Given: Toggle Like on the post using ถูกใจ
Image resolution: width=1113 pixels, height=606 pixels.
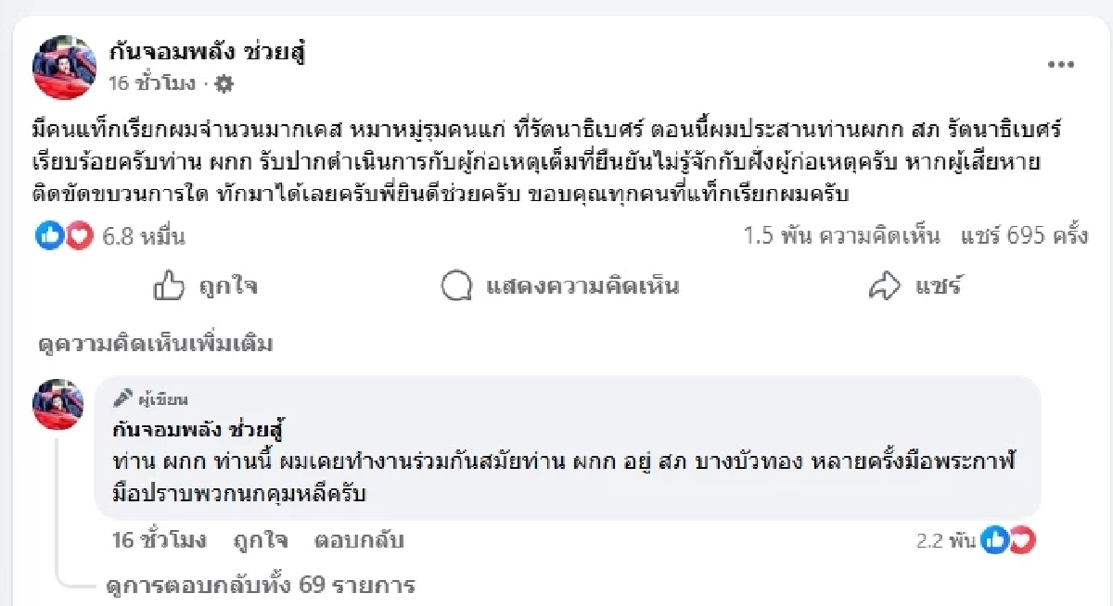Looking at the screenshot, I should click(x=232, y=287).
